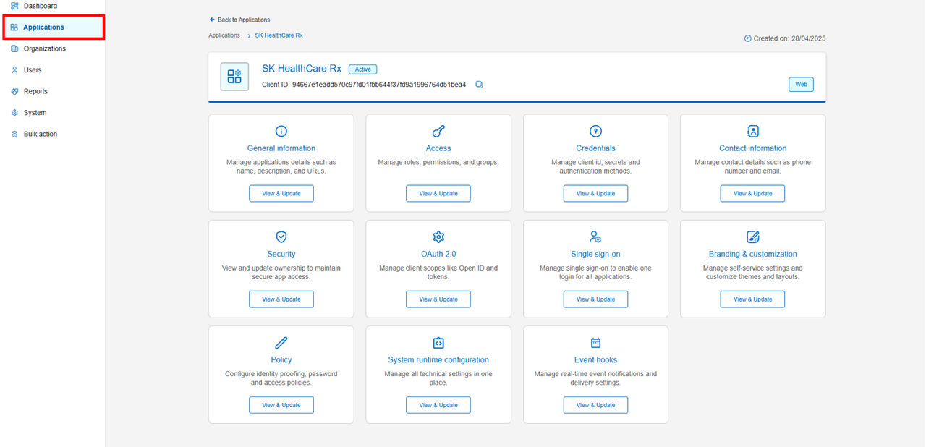Click the Contact information address book icon
The width and height of the screenshot is (926, 447).
pos(753,131)
